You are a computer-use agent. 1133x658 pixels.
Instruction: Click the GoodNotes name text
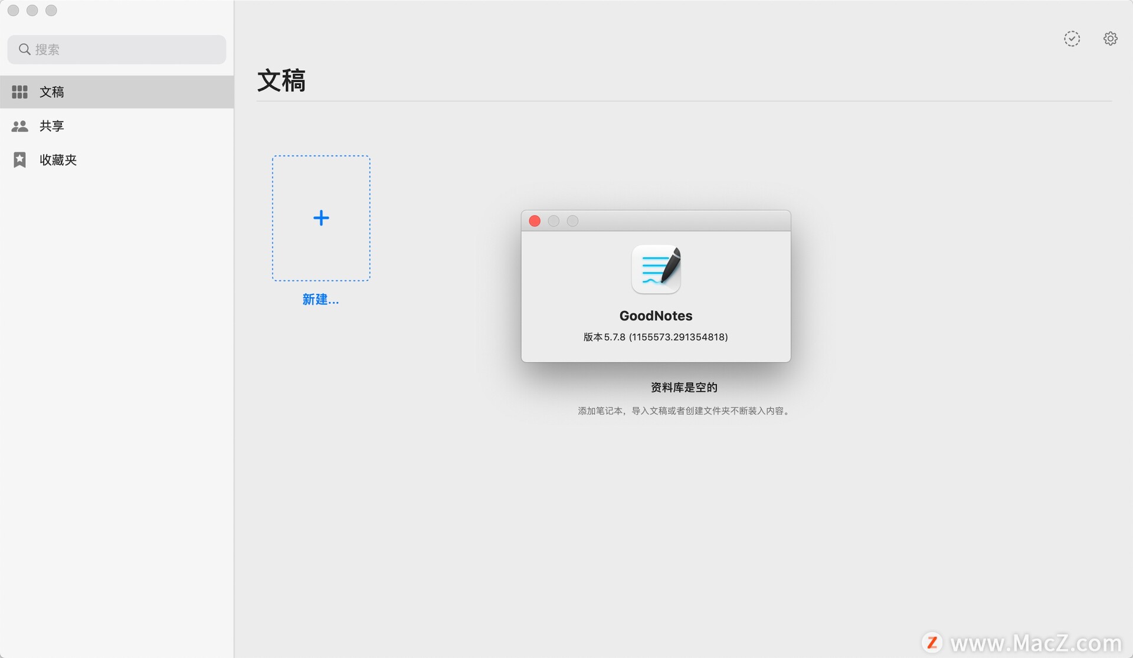[x=656, y=316]
